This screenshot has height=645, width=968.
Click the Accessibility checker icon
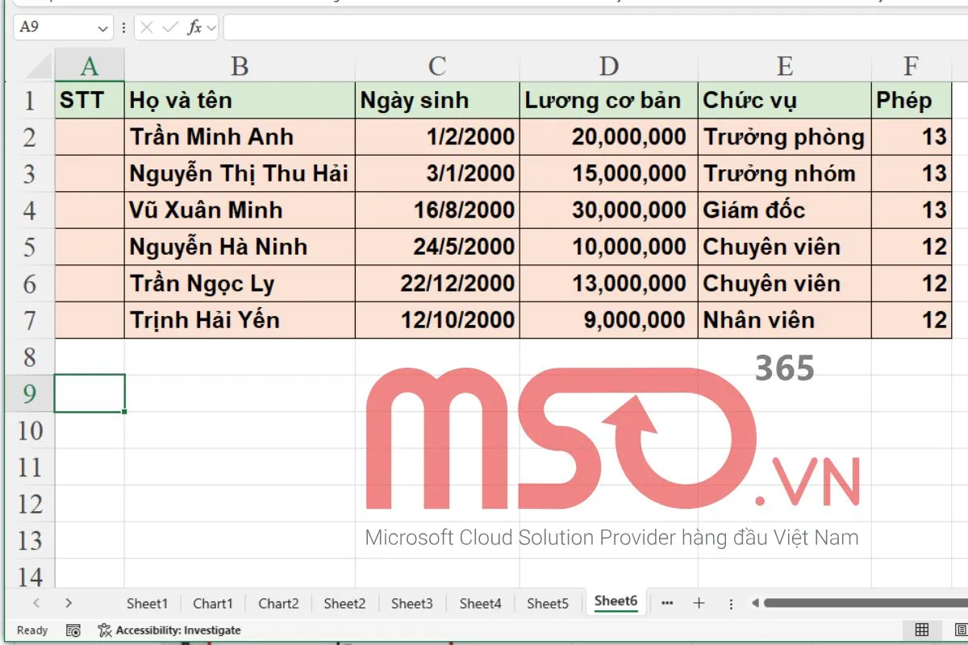pos(104,630)
